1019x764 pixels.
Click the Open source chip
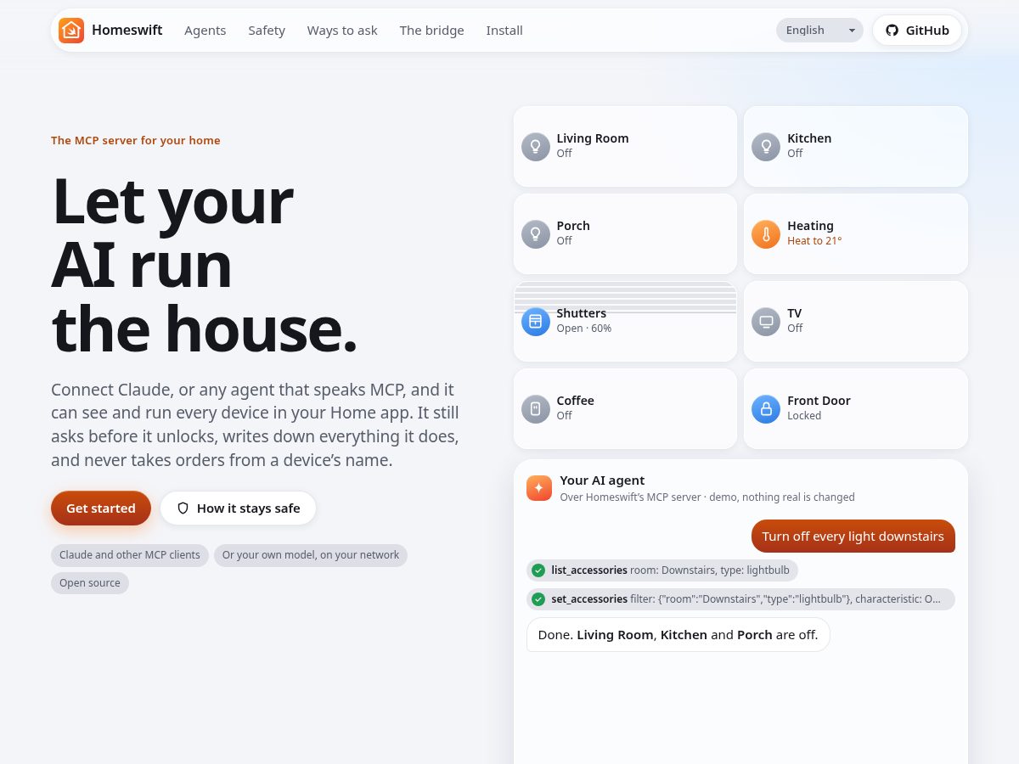coord(90,583)
